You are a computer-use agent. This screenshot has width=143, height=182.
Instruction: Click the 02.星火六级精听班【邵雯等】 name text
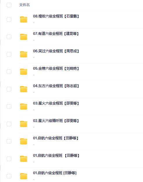coord(56,121)
